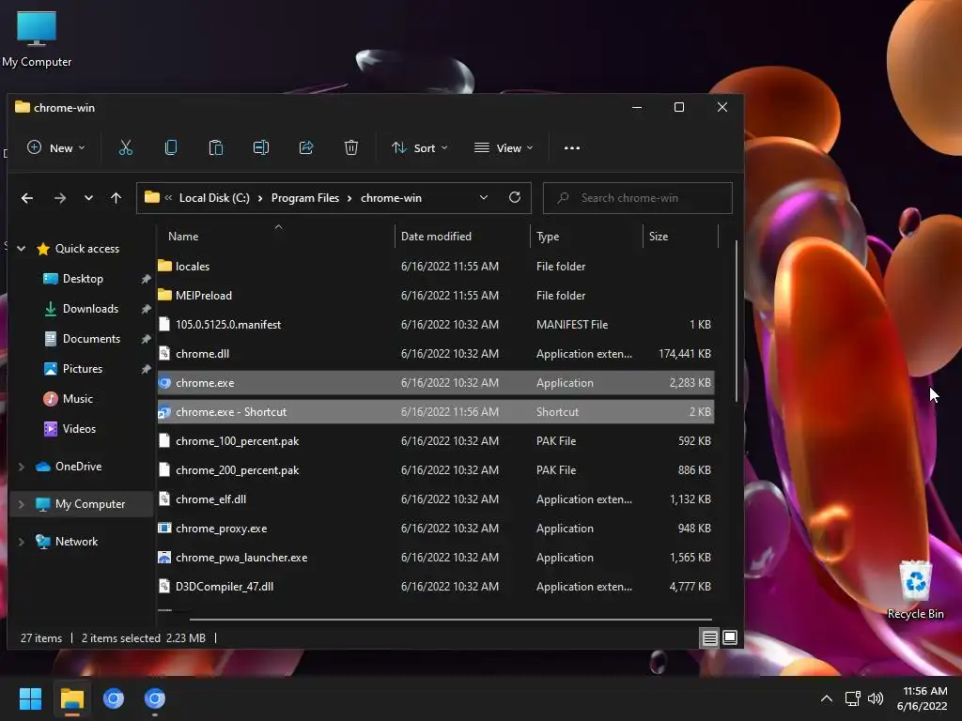Click the chrome_pwa_launcher.exe file icon
The width and height of the screenshot is (962, 721).
tap(164, 558)
